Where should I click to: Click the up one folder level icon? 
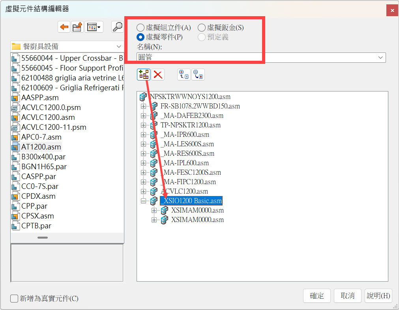click(77, 27)
